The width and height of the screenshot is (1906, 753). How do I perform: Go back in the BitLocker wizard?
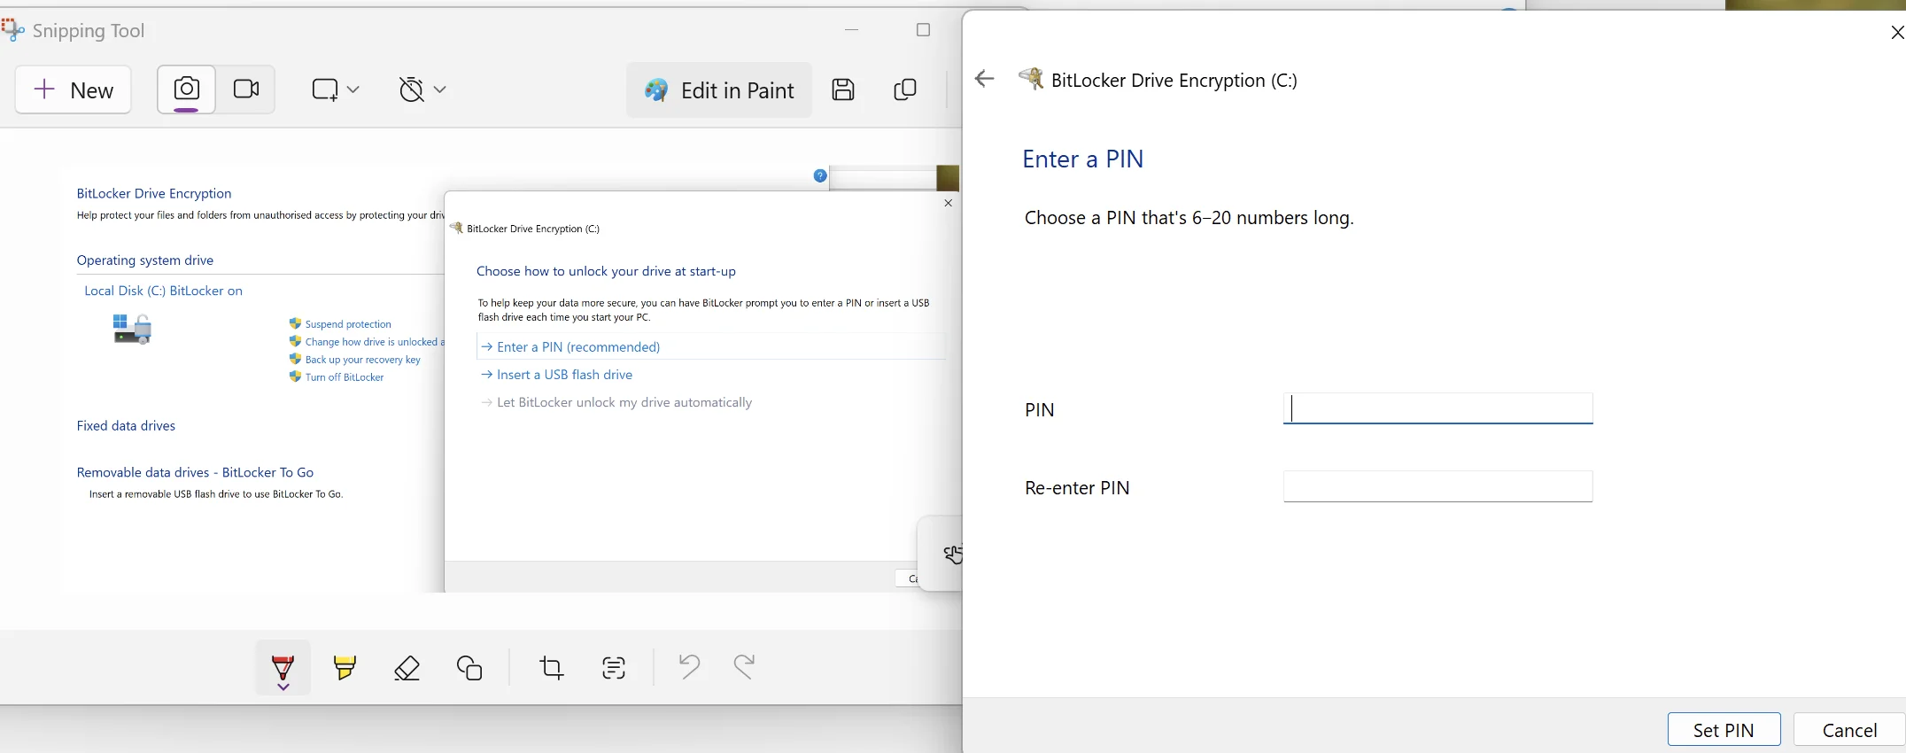click(984, 79)
